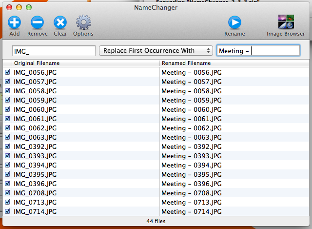Deselect the IMG_0396.JPG checkbox

[7, 184]
